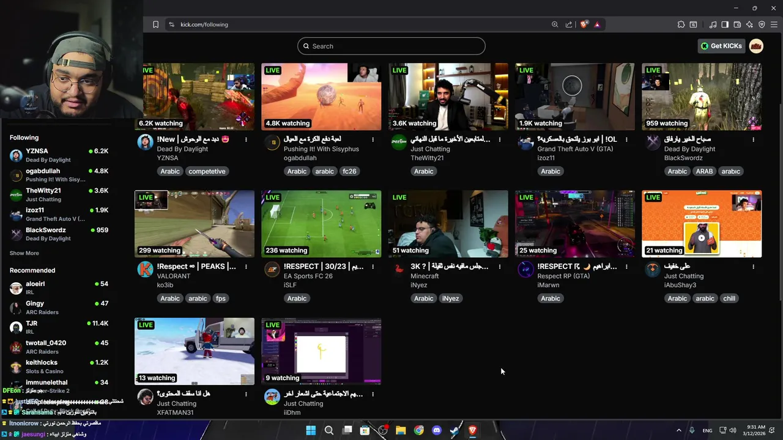Click the Brave Shields lion icon in address bar

pyautogui.click(x=584, y=24)
